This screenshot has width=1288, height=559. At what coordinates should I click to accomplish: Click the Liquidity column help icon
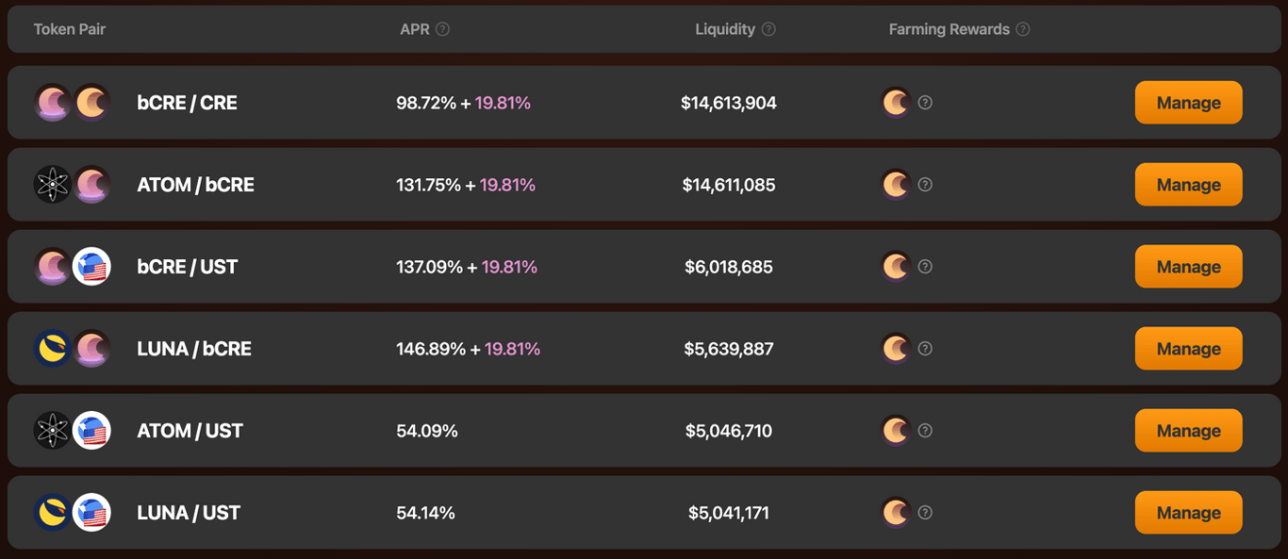[768, 29]
